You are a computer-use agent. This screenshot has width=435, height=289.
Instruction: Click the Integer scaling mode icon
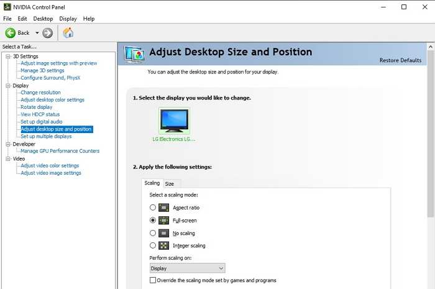tap(163, 245)
